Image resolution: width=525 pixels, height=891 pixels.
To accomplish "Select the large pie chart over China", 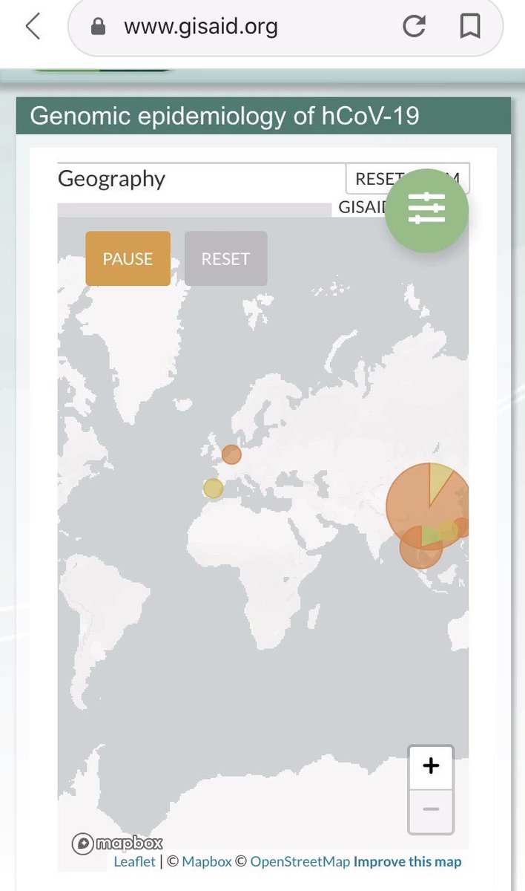I will tap(428, 505).
